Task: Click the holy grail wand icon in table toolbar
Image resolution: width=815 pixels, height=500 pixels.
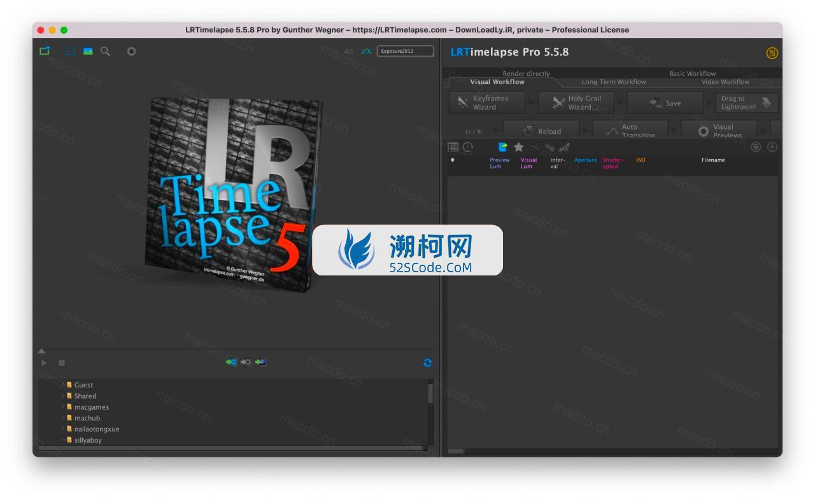Action: [549, 148]
